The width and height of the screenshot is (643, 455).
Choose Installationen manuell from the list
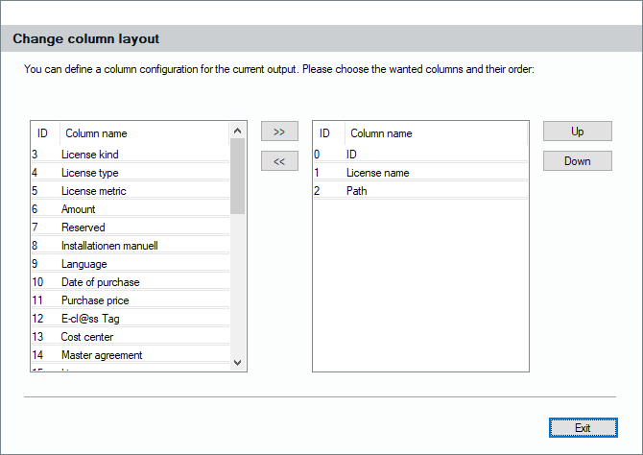[109, 246]
